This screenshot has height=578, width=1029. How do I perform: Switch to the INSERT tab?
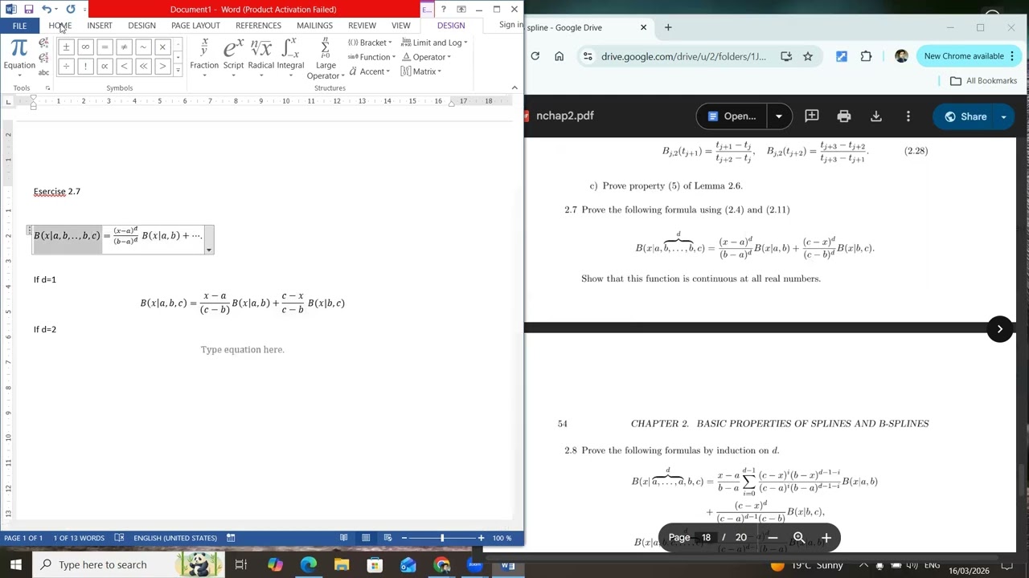click(100, 26)
